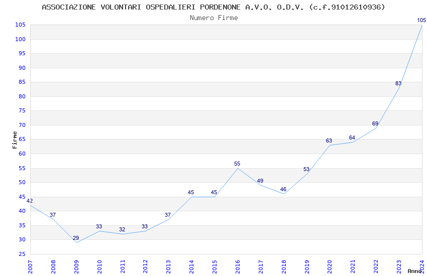
Task: Click the 80 y-axis tick label
Action: click(22, 96)
